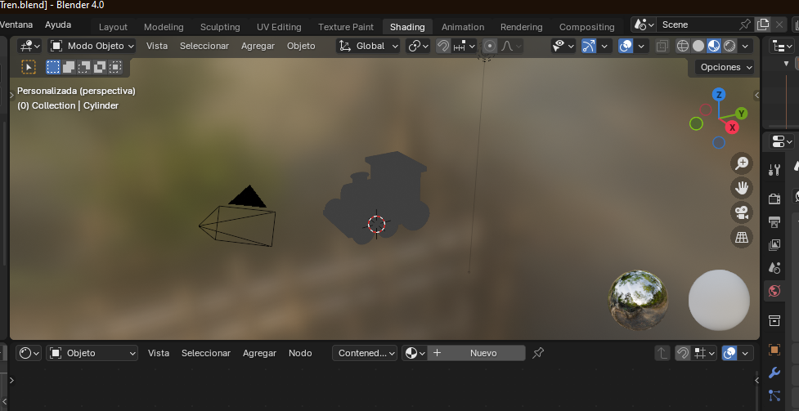
Task: Click the X axis on navigation gizmo
Action: point(732,127)
